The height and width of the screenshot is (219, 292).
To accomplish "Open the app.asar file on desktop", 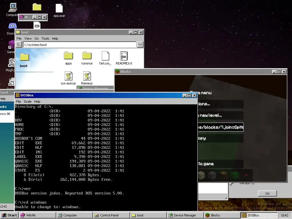I will pyautogui.click(x=59, y=11).
